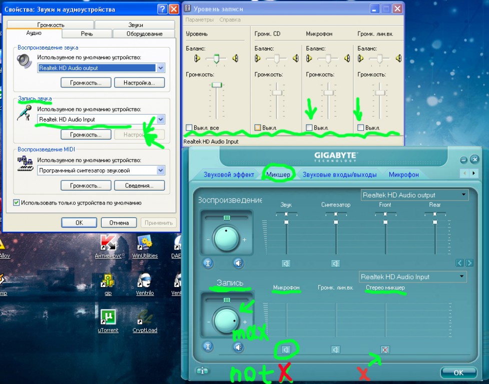Open WinUtilities desktop shortcut

click(145, 247)
